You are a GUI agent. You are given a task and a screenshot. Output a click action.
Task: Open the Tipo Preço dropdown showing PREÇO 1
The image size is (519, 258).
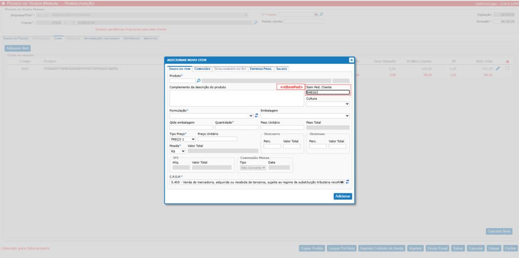click(182, 139)
